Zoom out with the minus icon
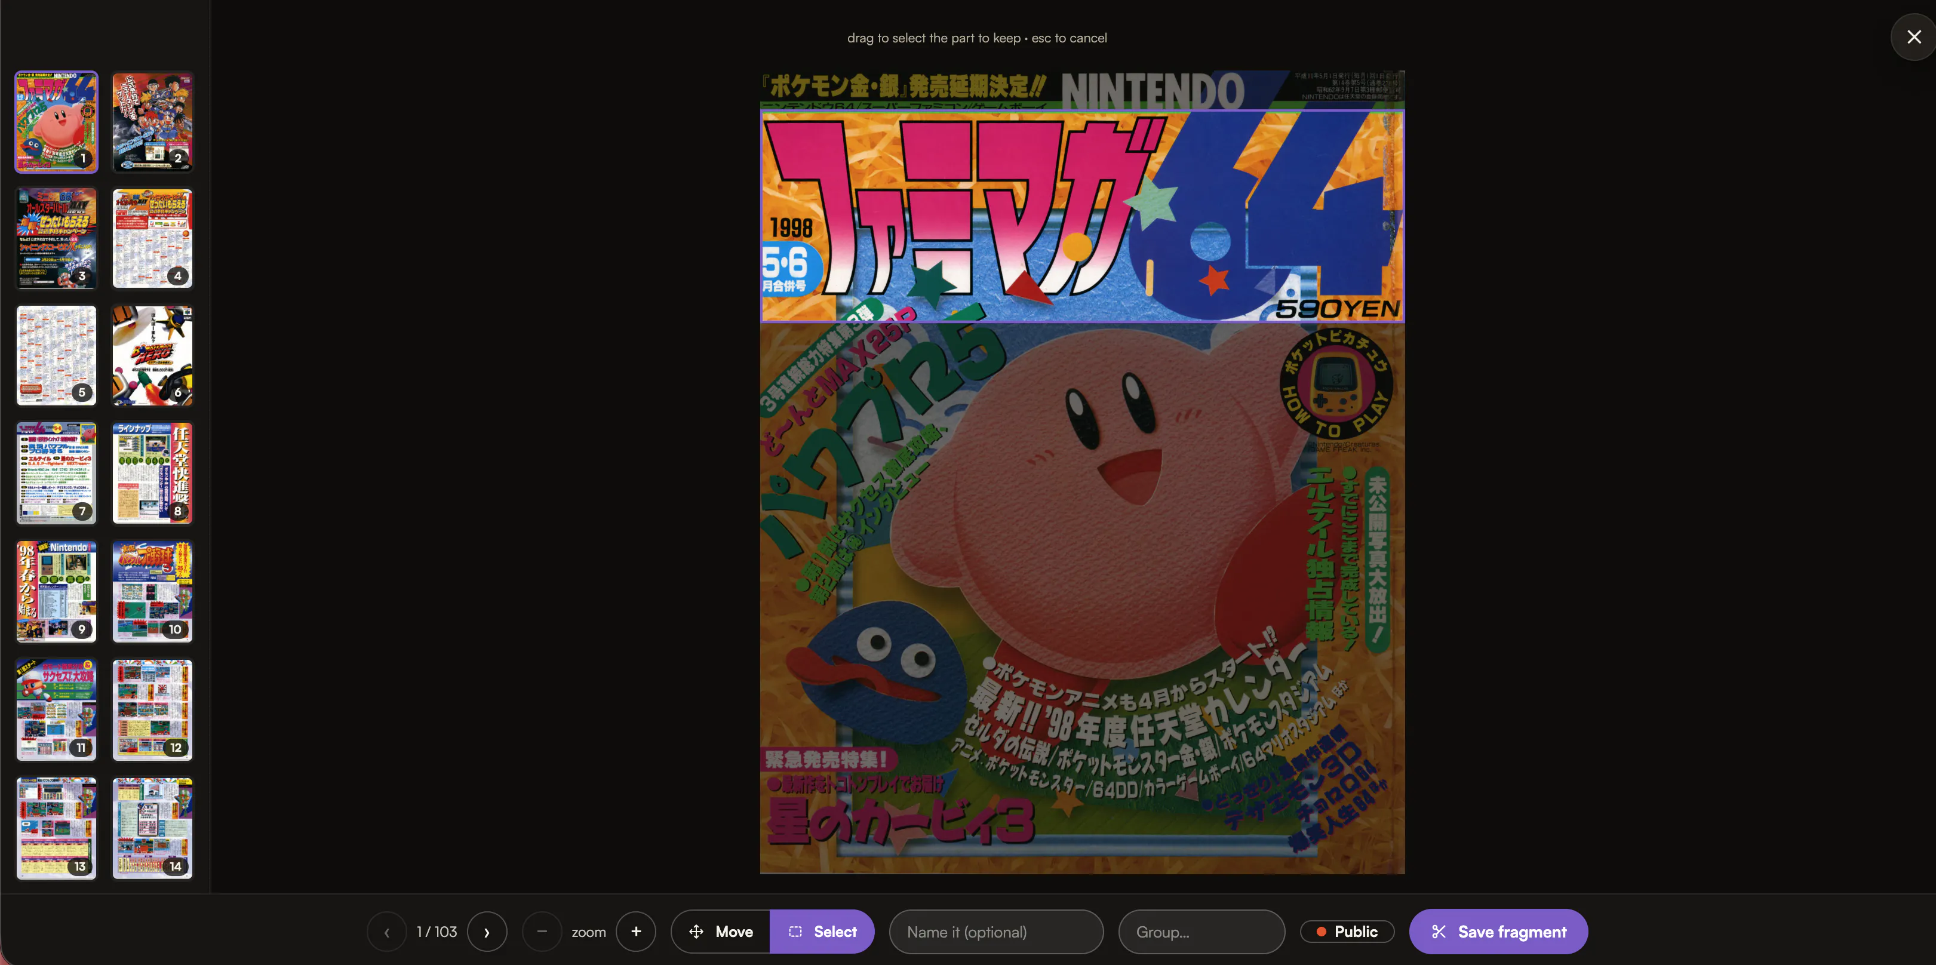Screen dimensions: 1936x965 542,931
